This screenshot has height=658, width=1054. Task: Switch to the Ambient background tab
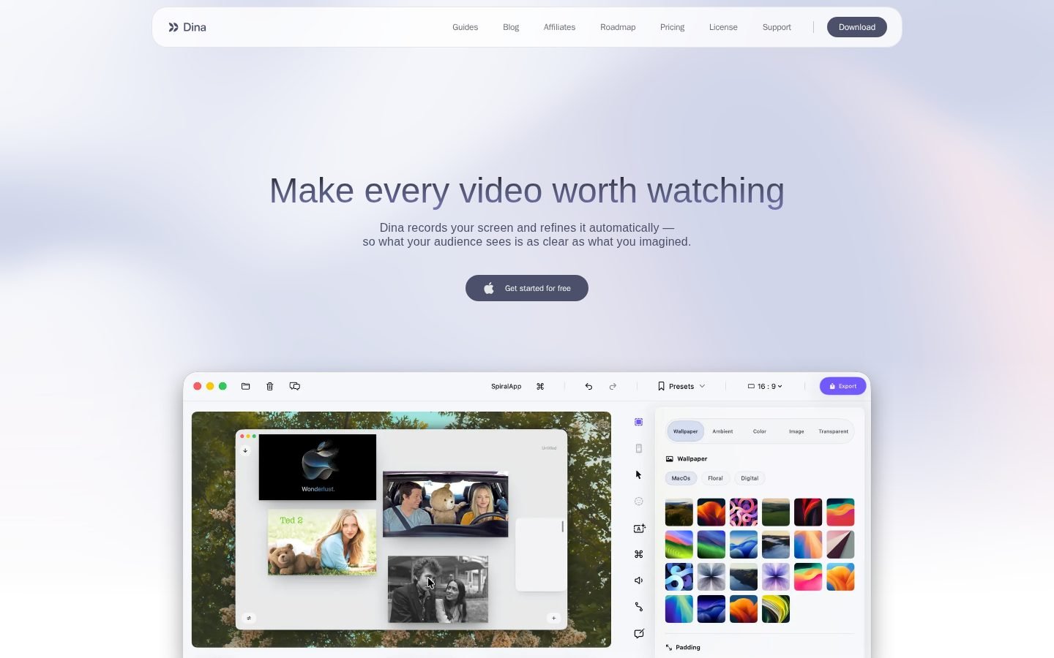[722, 431]
